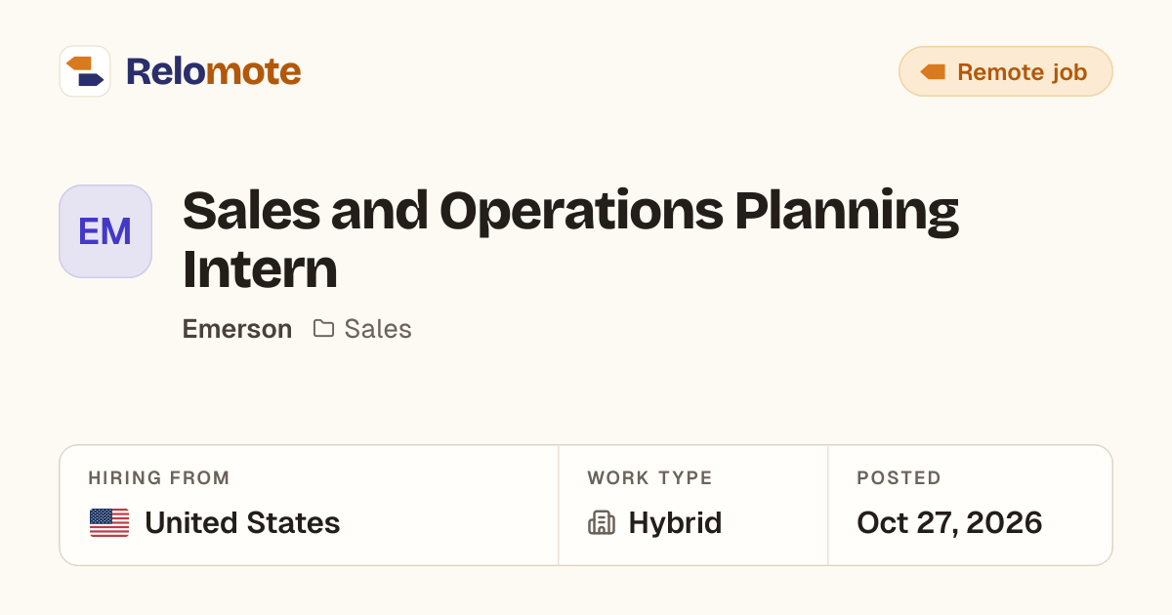
Task: Click the HIRING FROM heading
Action: point(159,478)
